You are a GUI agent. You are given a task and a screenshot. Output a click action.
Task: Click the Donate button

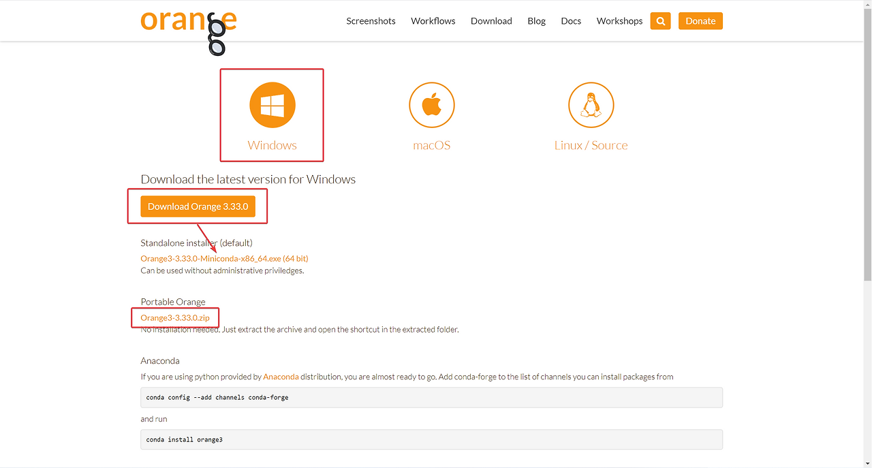point(700,21)
